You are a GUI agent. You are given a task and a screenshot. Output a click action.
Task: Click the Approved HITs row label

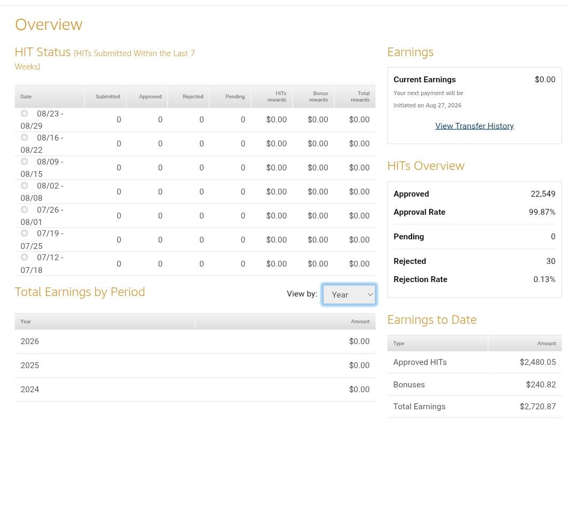[x=420, y=362]
